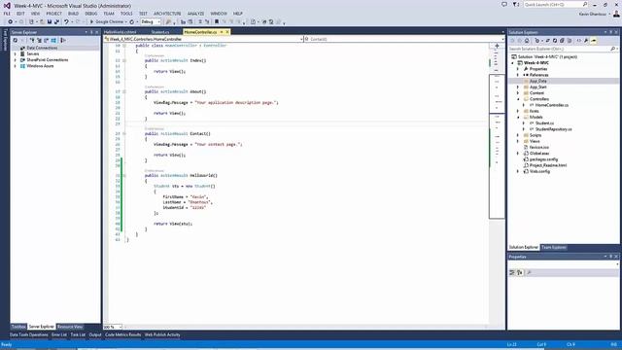Start debugging with Google Chrome play button
Image resolution: width=622 pixels, height=350 pixels.
[x=91, y=21]
